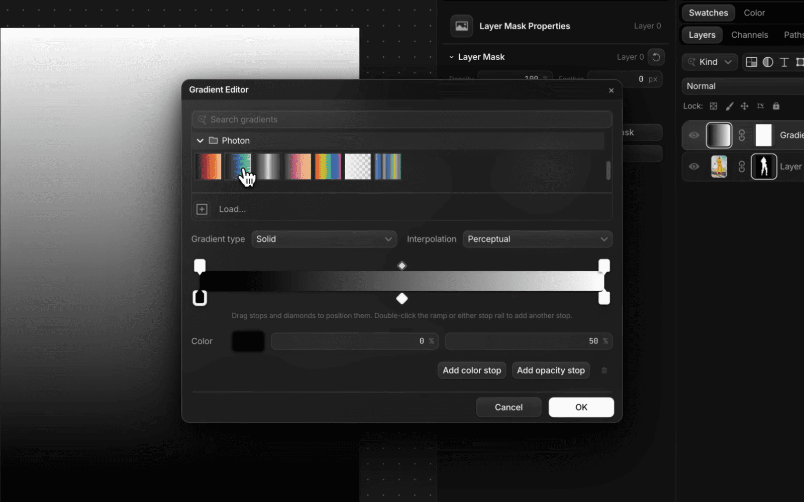Open the Kind filter dropdown
This screenshot has height=502, width=804.
[x=710, y=62]
